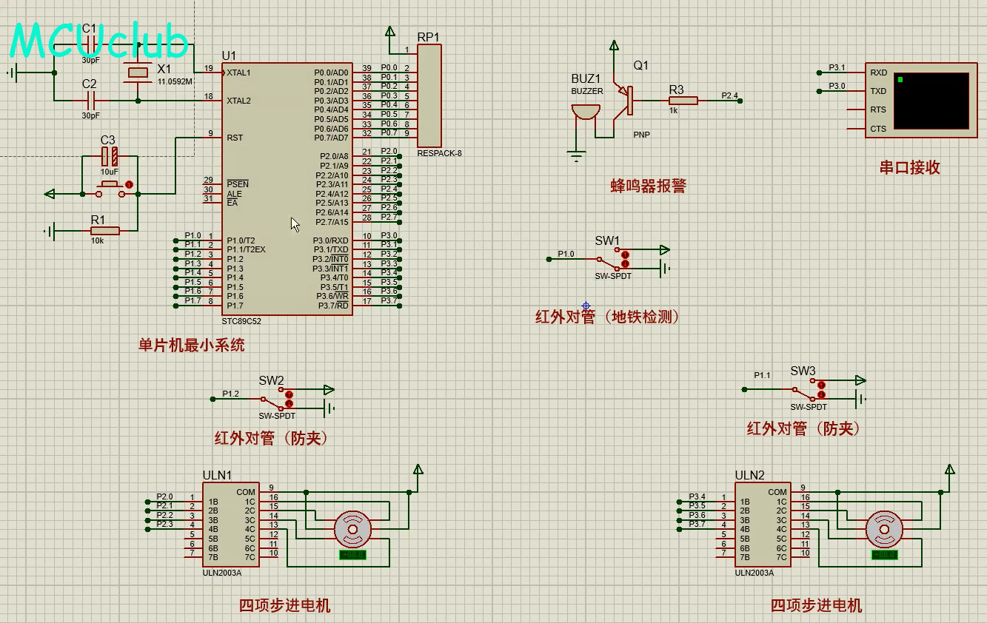
Task: Select the C3 10uF capacitor
Action: (109, 156)
